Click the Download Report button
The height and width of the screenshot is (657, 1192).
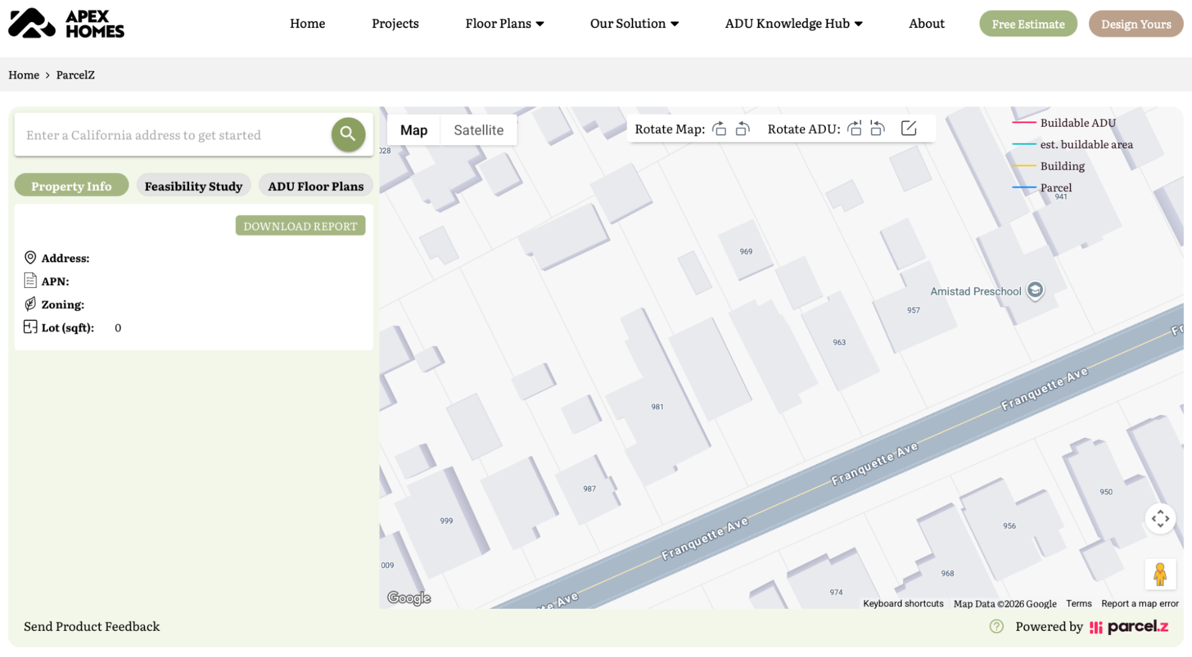301,226
